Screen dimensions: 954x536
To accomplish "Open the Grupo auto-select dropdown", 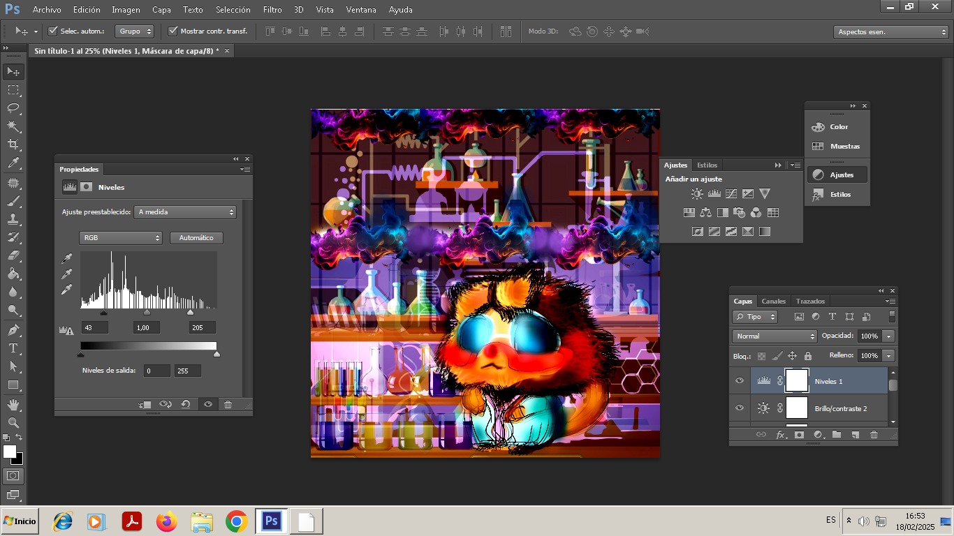I will coord(135,31).
